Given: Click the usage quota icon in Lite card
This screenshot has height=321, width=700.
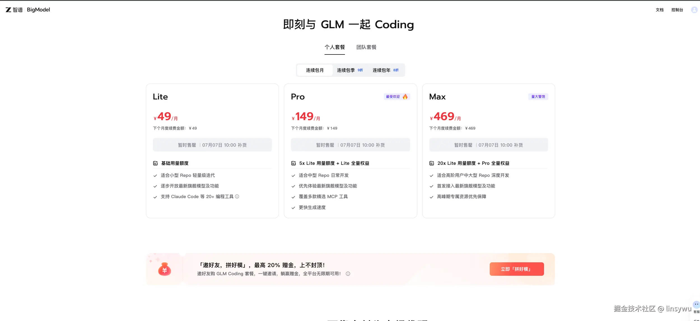Looking at the screenshot, I should pyautogui.click(x=155, y=163).
